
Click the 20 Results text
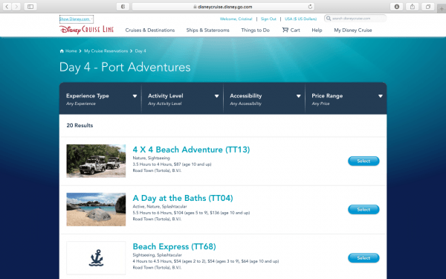pos(80,125)
